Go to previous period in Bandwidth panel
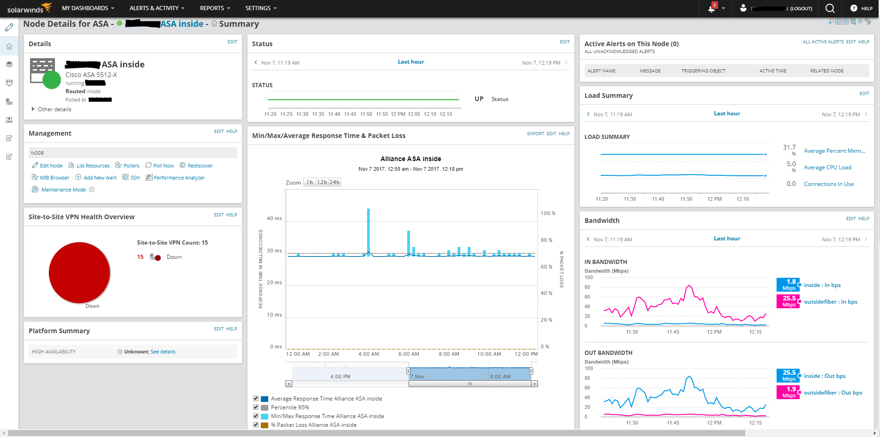Image resolution: width=880 pixels, height=437 pixels. (x=588, y=239)
